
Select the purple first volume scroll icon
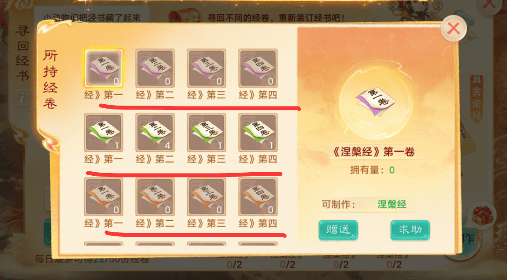[104, 68]
